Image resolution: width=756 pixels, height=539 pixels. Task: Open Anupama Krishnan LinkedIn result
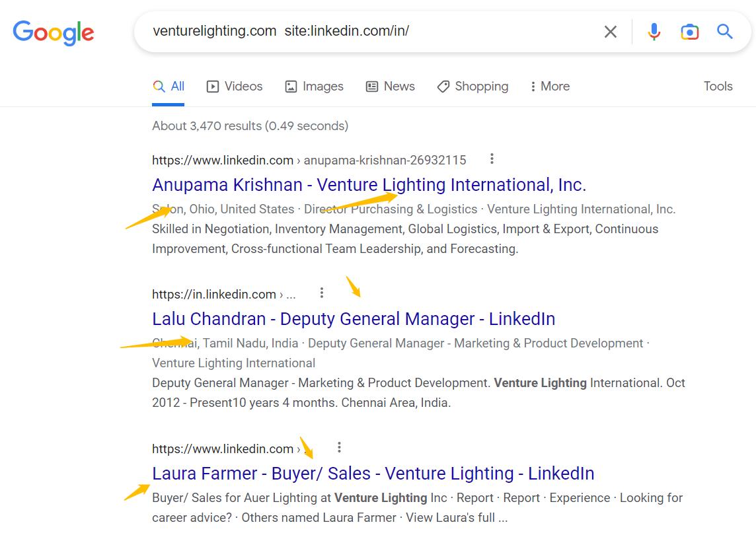pos(369,185)
